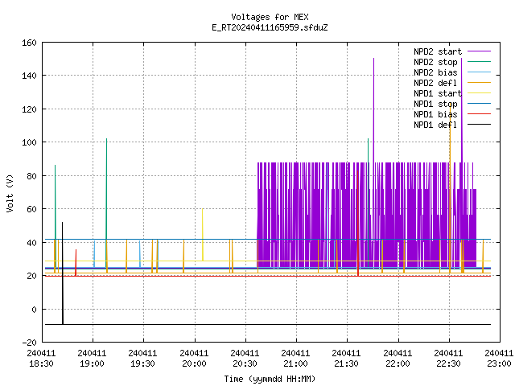The image size is (515, 386).
Task: Click the chart title 'Voltages for MEX'
Action: (270, 17)
